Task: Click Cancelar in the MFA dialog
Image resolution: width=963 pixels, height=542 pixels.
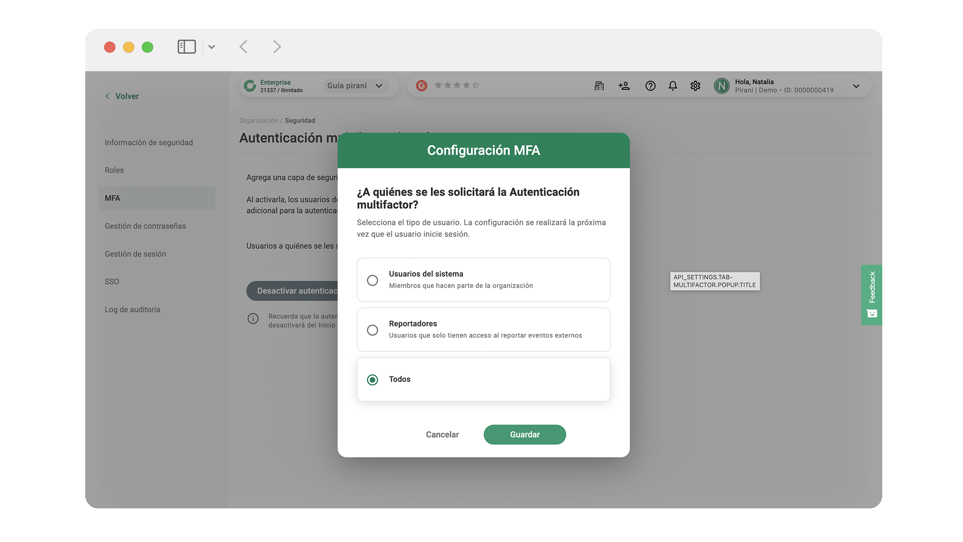Action: [x=442, y=435]
